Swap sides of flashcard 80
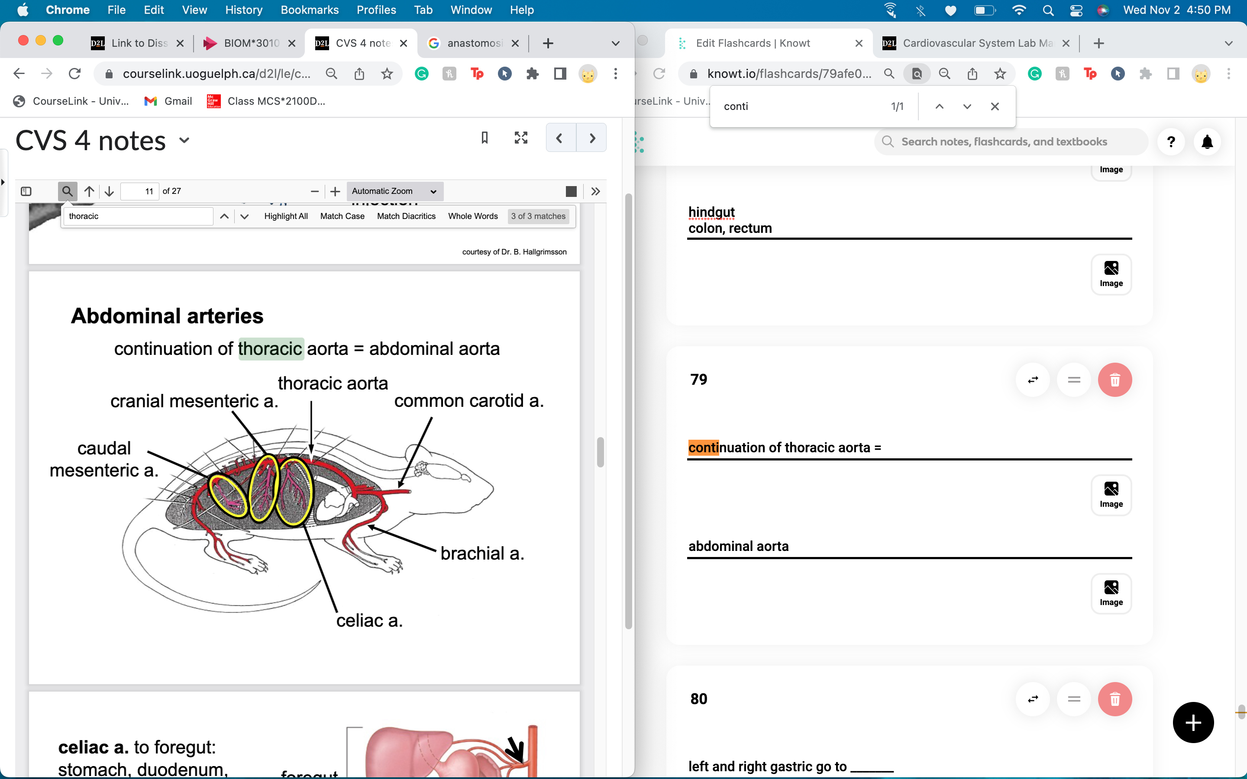1247x779 pixels. tap(1033, 699)
